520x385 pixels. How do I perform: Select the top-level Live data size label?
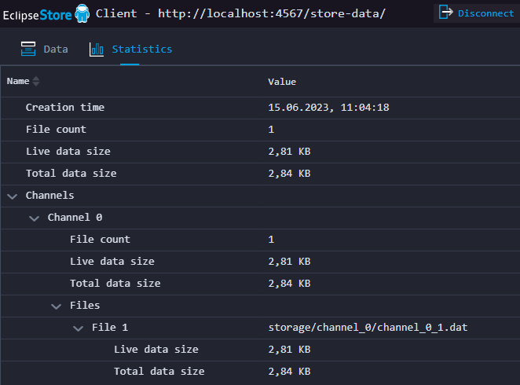click(68, 152)
